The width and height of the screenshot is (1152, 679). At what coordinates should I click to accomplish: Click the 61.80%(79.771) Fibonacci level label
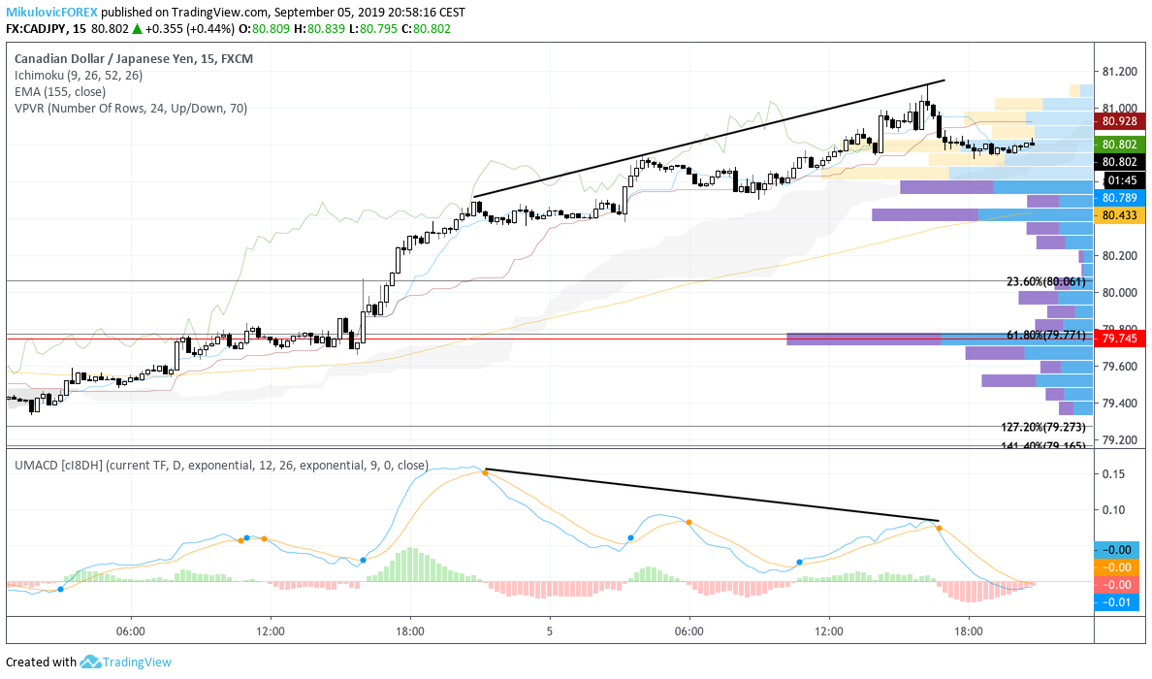click(1045, 335)
